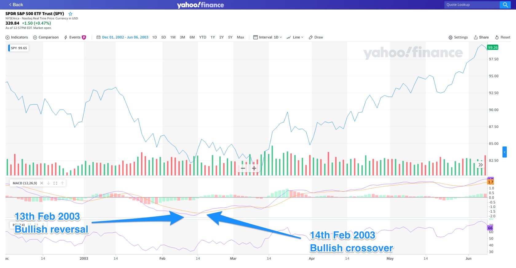516x268 pixels.
Task: Open chart Settings
Action: 458,37
